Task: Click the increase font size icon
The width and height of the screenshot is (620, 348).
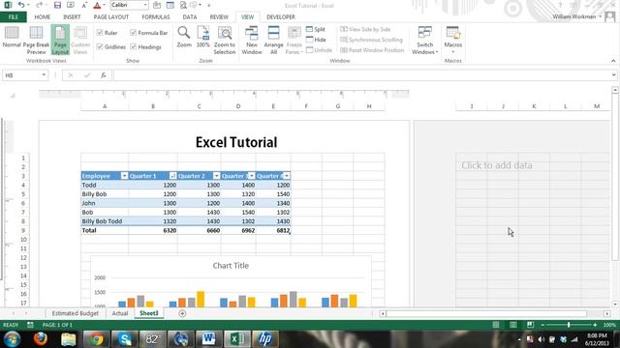Action: tap(84, 5)
